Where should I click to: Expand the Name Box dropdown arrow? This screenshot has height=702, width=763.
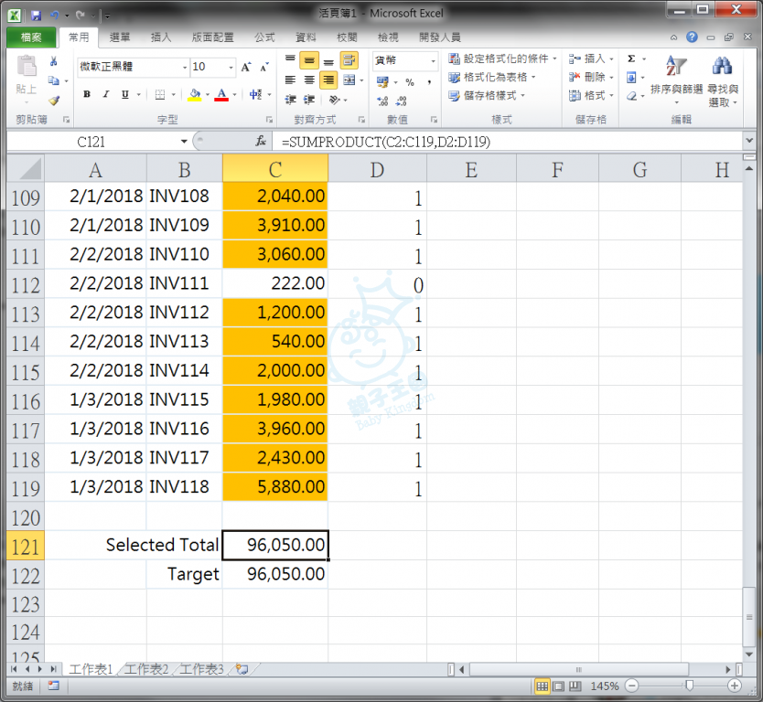click(184, 142)
